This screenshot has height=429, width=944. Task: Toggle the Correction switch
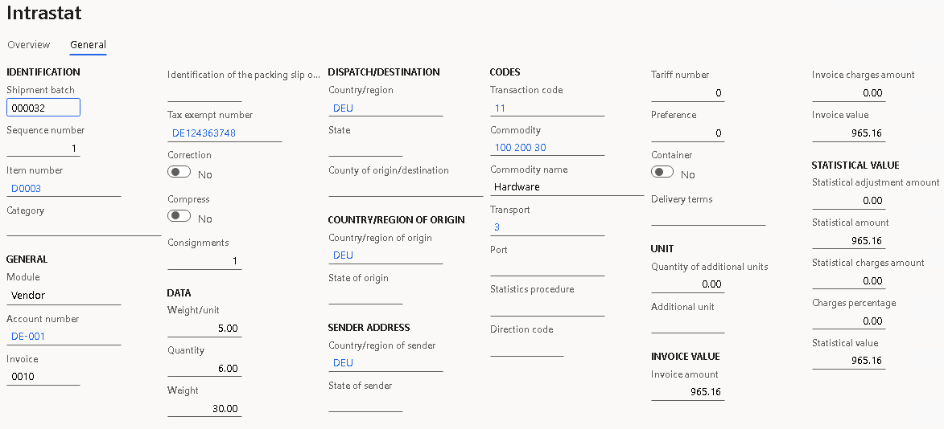pos(179,172)
